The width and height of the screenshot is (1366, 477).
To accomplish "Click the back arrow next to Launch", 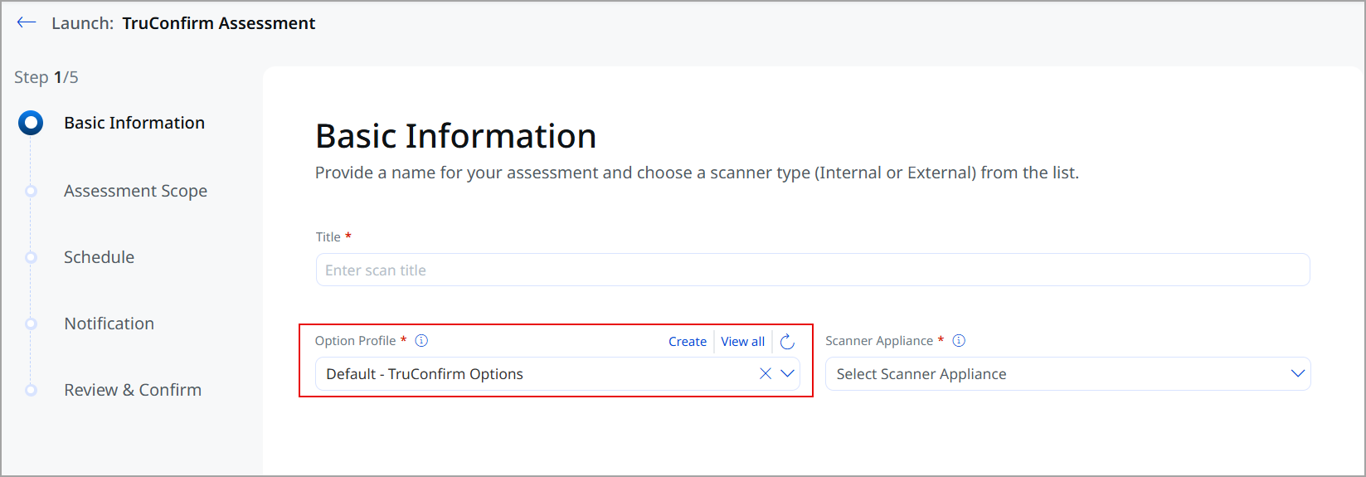I will [x=27, y=22].
